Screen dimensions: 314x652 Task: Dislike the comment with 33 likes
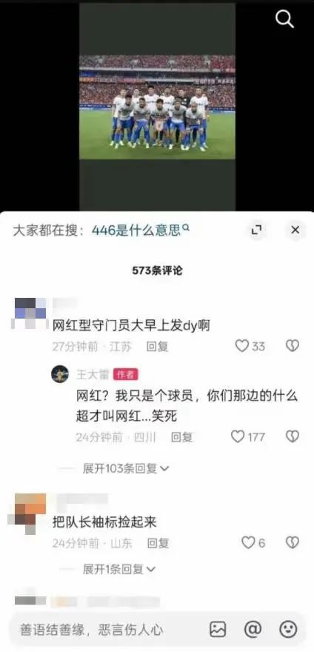(x=293, y=346)
